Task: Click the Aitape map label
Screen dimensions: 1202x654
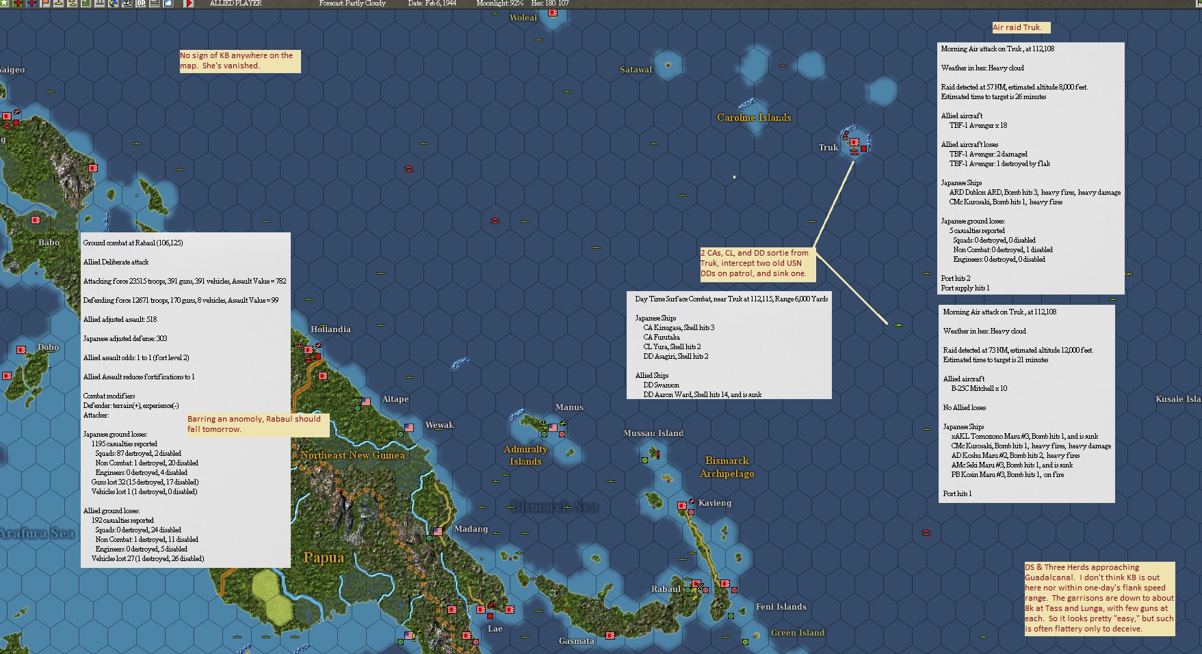Action: click(x=395, y=399)
